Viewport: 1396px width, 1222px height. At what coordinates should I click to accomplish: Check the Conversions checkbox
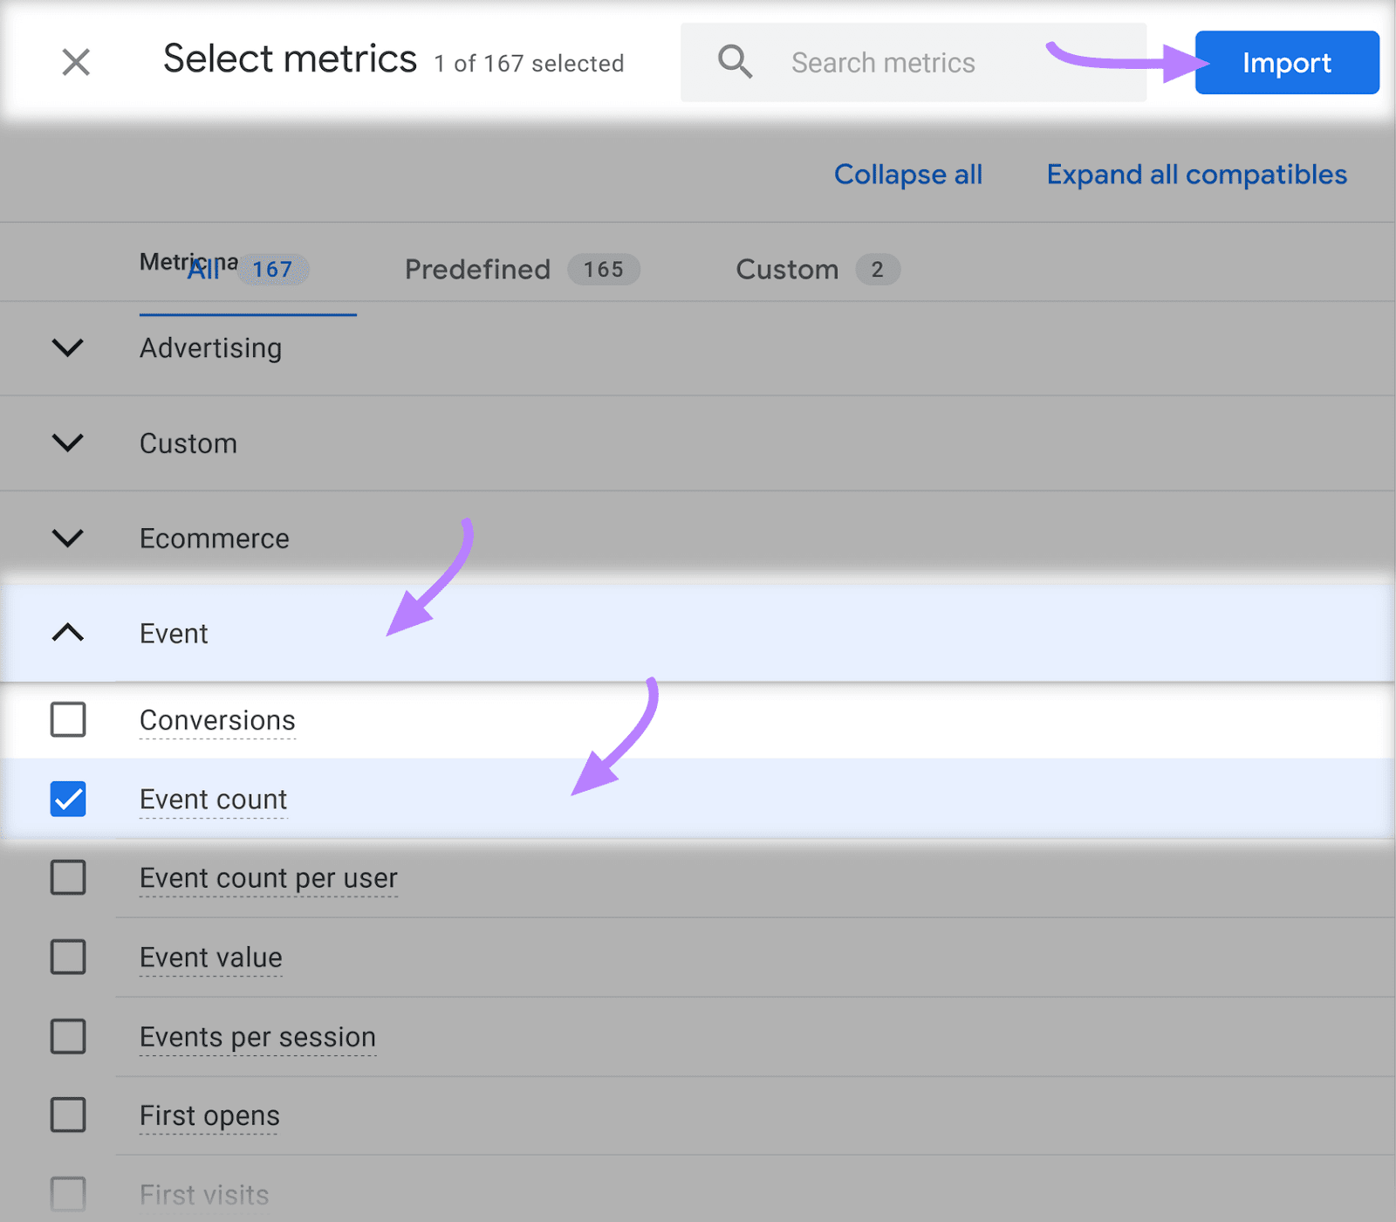pos(67,720)
